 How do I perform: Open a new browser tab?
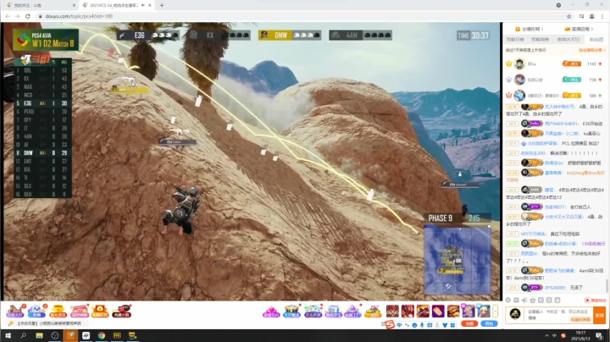[x=162, y=5]
